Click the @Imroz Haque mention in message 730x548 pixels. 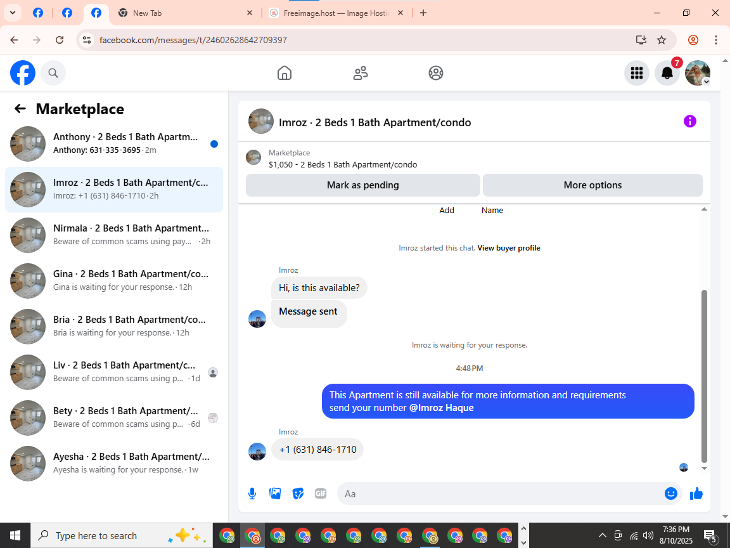point(441,408)
